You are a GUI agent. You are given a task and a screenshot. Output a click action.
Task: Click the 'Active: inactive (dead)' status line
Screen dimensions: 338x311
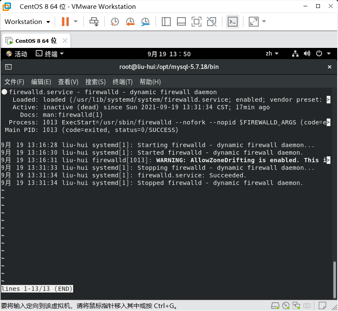pos(141,107)
